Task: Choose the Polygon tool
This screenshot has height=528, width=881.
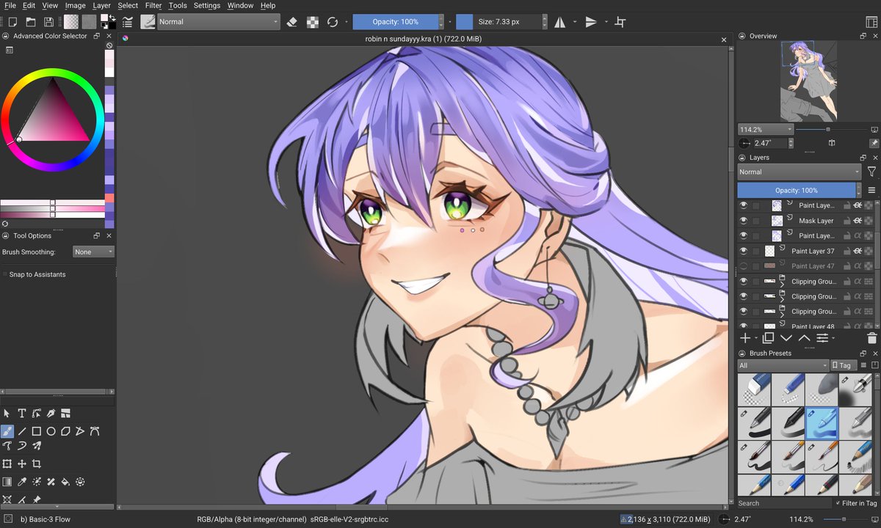Action: tap(65, 431)
